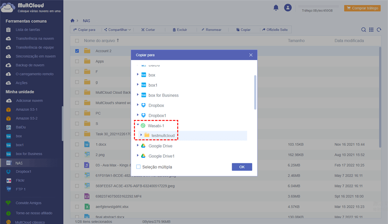The width and height of the screenshot is (388, 224).
Task: Click the Excluir toolbar button
Action: click(x=180, y=30)
